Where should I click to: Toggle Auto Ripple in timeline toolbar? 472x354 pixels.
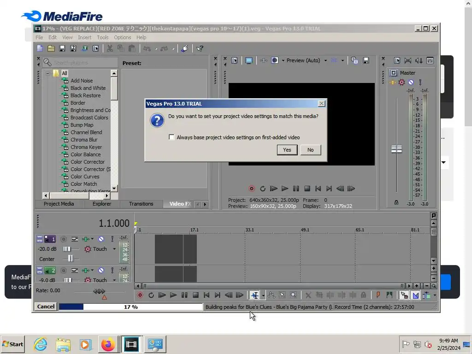(x=426, y=295)
